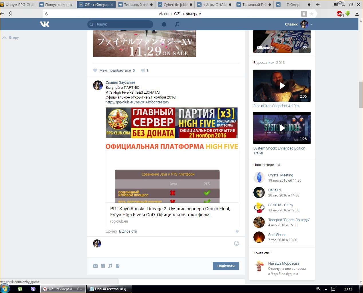Click the repost megaphone icon with count 1
Image resolution: width=363 pixels, height=293 pixels.
tap(143, 70)
